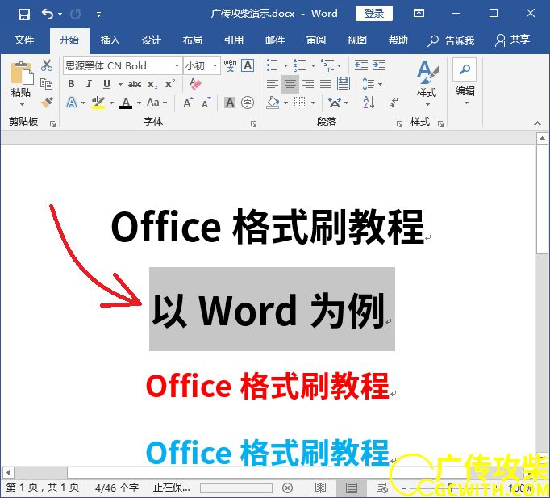Open the 文件 menu
The width and height of the screenshot is (550, 498).
click(x=24, y=40)
